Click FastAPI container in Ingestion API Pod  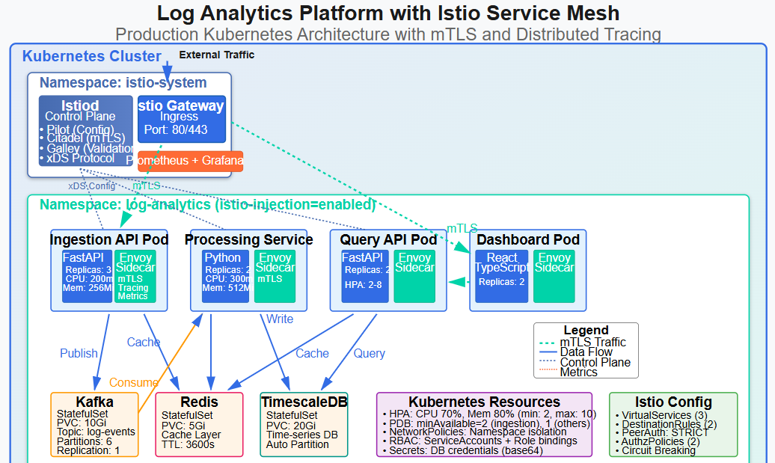pos(87,276)
